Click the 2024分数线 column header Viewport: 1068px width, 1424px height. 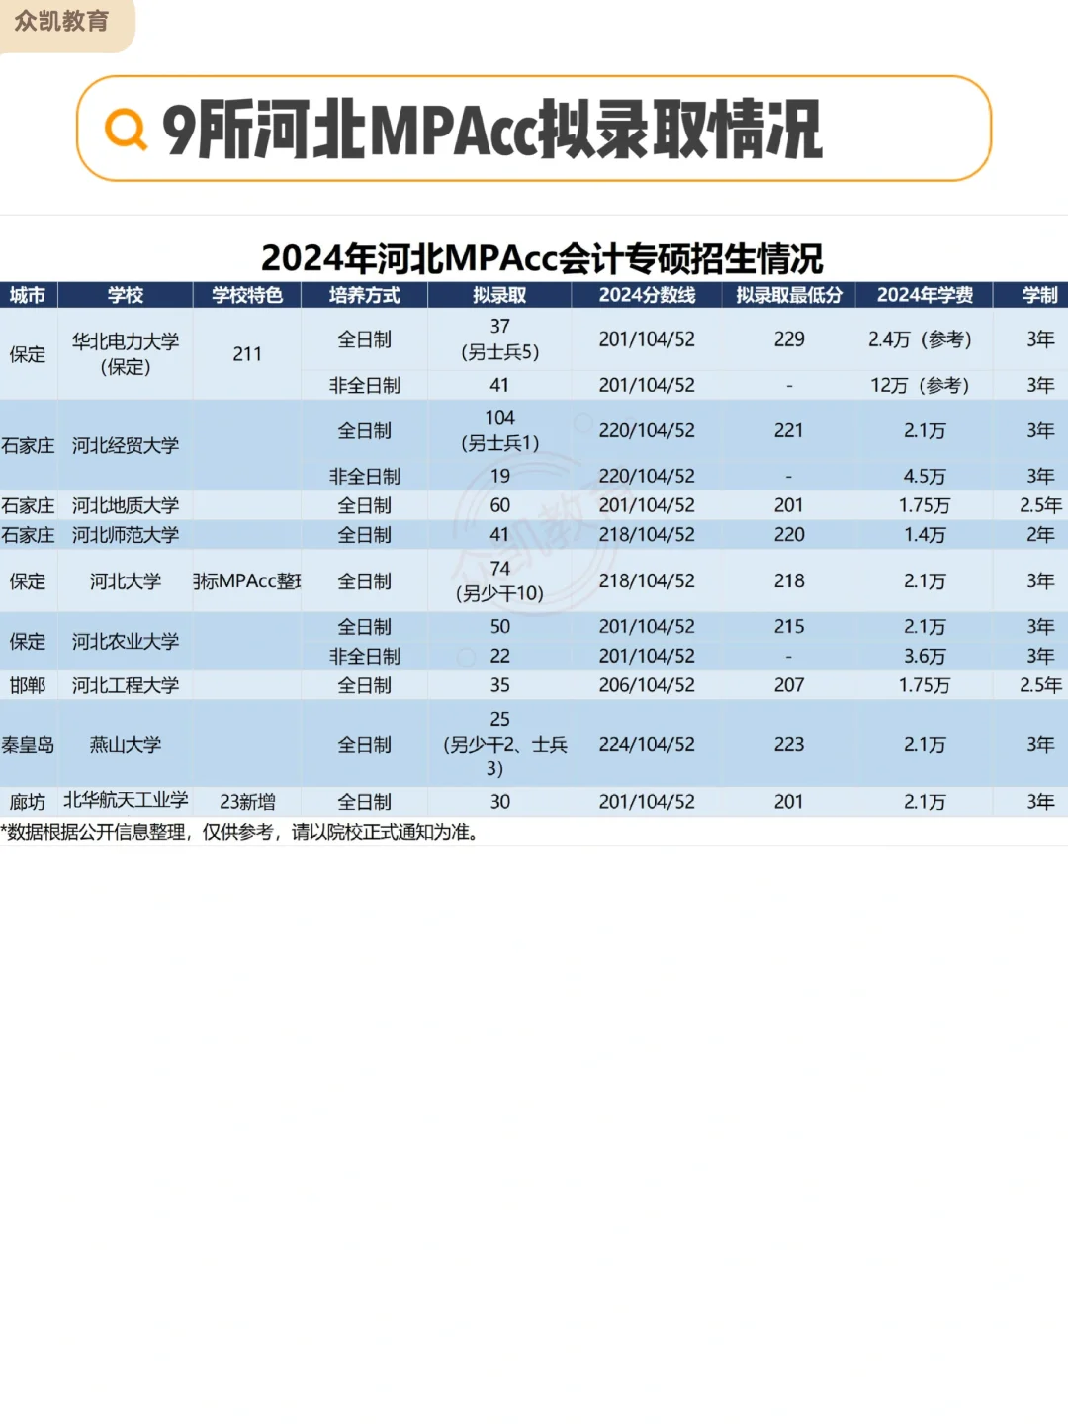click(647, 295)
